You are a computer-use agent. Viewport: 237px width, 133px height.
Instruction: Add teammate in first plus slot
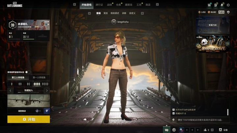click(x=187, y=130)
